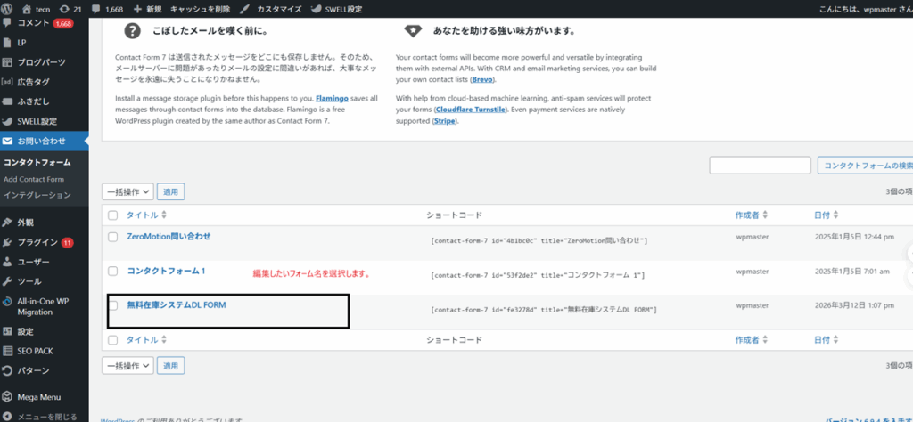This screenshot has height=422, width=913.
Task: Toggle the select-all checkbox in table header
Action: pos(112,215)
